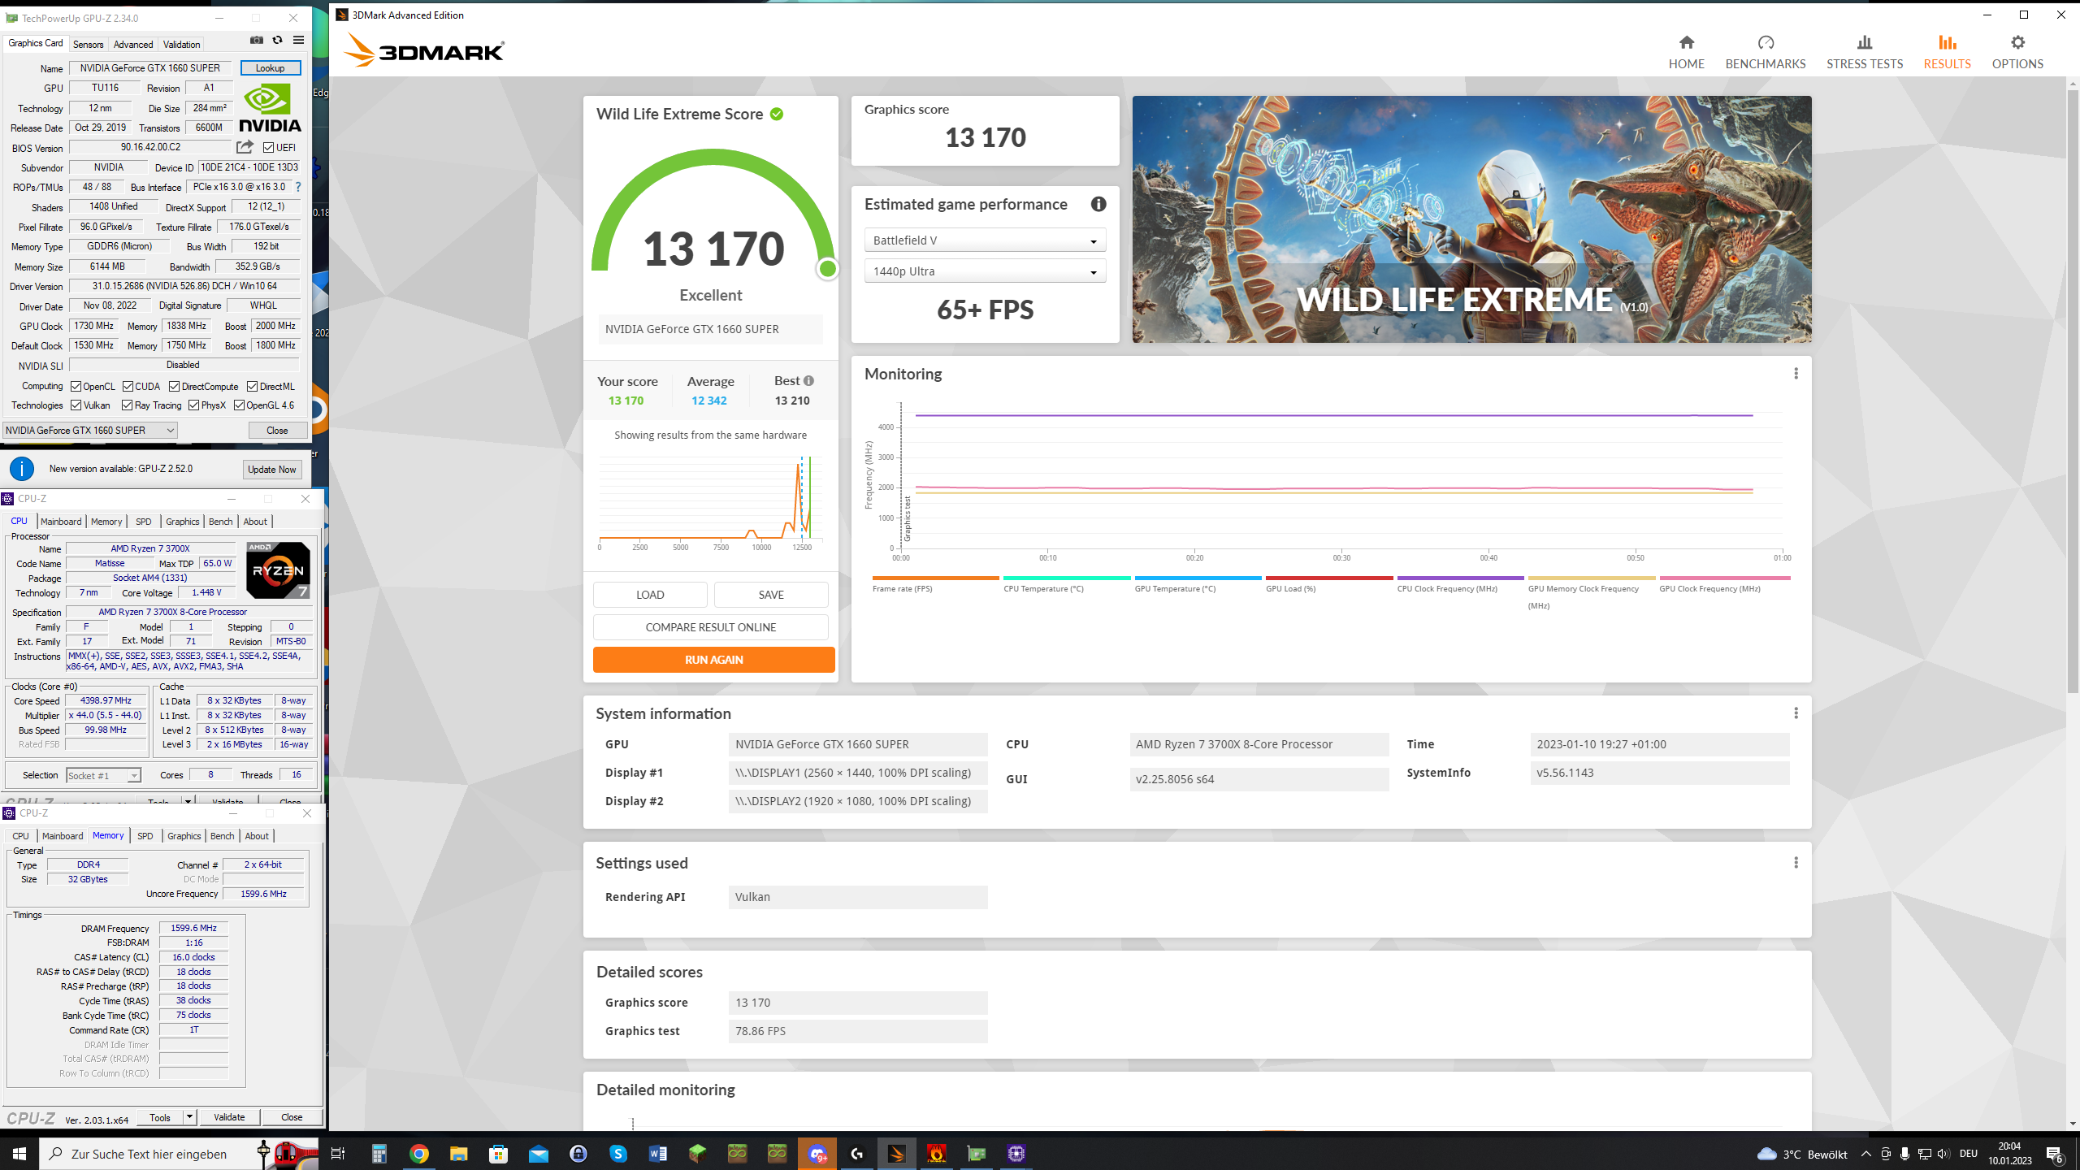The height and width of the screenshot is (1170, 2080).
Task: Open Options gear in 3DMark
Action: (2017, 52)
